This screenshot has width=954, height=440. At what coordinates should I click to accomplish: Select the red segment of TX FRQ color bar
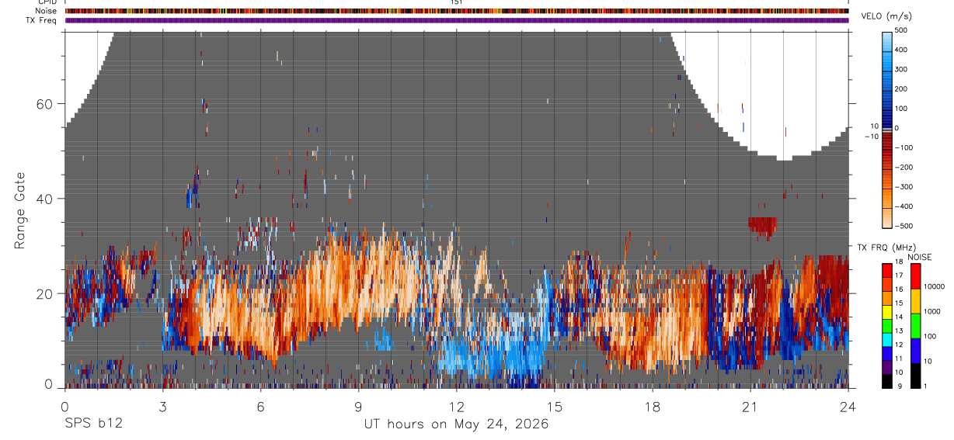[x=887, y=271]
